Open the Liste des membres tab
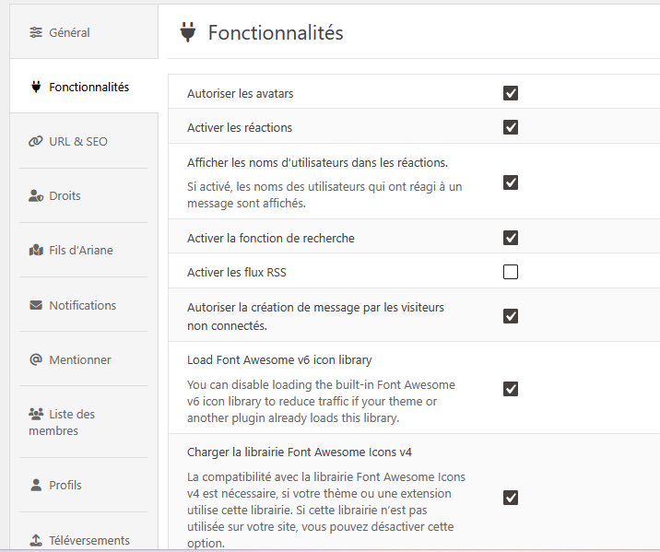The image size is (660, 552). [83, 422]
